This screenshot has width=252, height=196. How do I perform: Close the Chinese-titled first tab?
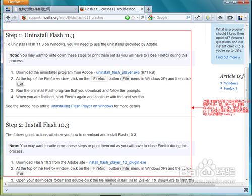[x=76, y=9]
